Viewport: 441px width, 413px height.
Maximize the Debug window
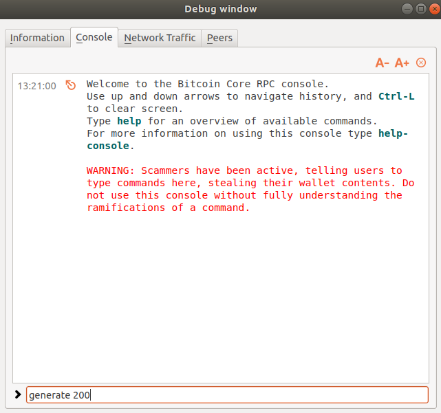pos(420,9)
